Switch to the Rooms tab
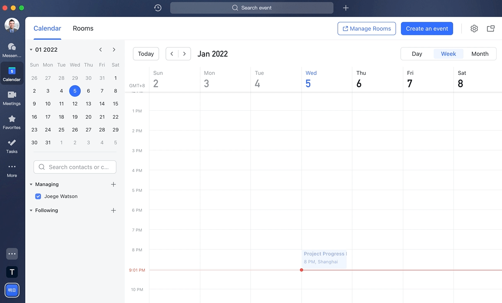Viewport: 502px width, 303px height. pos(83,29)
